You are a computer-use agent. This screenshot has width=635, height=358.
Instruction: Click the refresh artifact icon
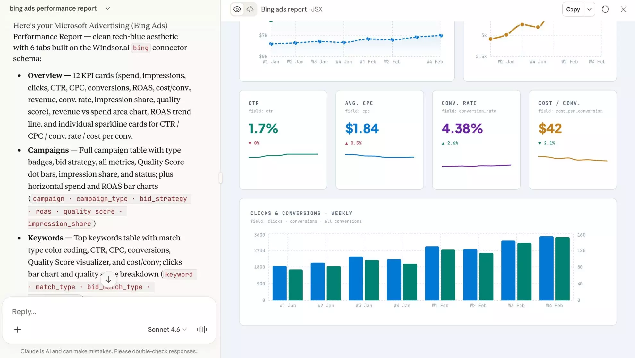click(605, 9)
